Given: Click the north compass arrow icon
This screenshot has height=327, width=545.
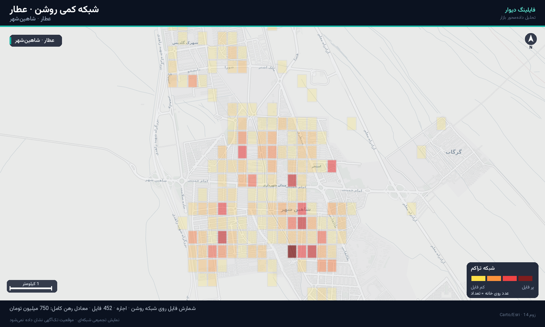Looking at the screenshot, I should (531, 39).
